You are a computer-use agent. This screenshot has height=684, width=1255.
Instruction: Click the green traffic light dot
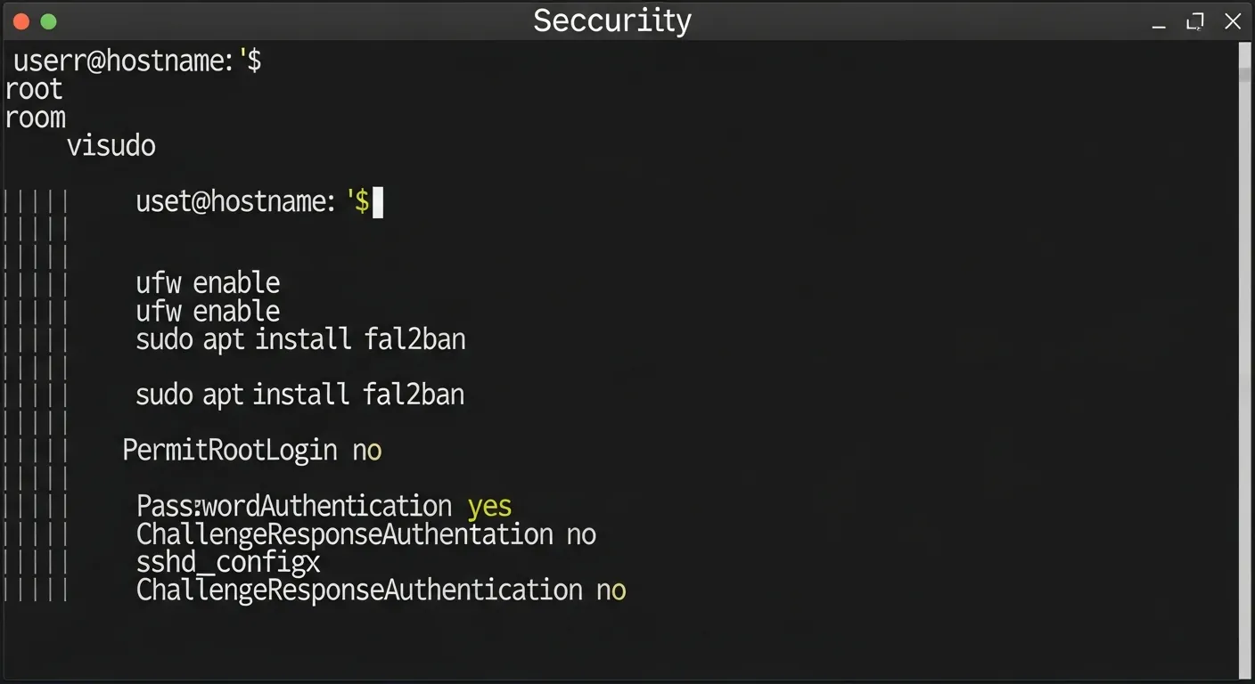49,20
